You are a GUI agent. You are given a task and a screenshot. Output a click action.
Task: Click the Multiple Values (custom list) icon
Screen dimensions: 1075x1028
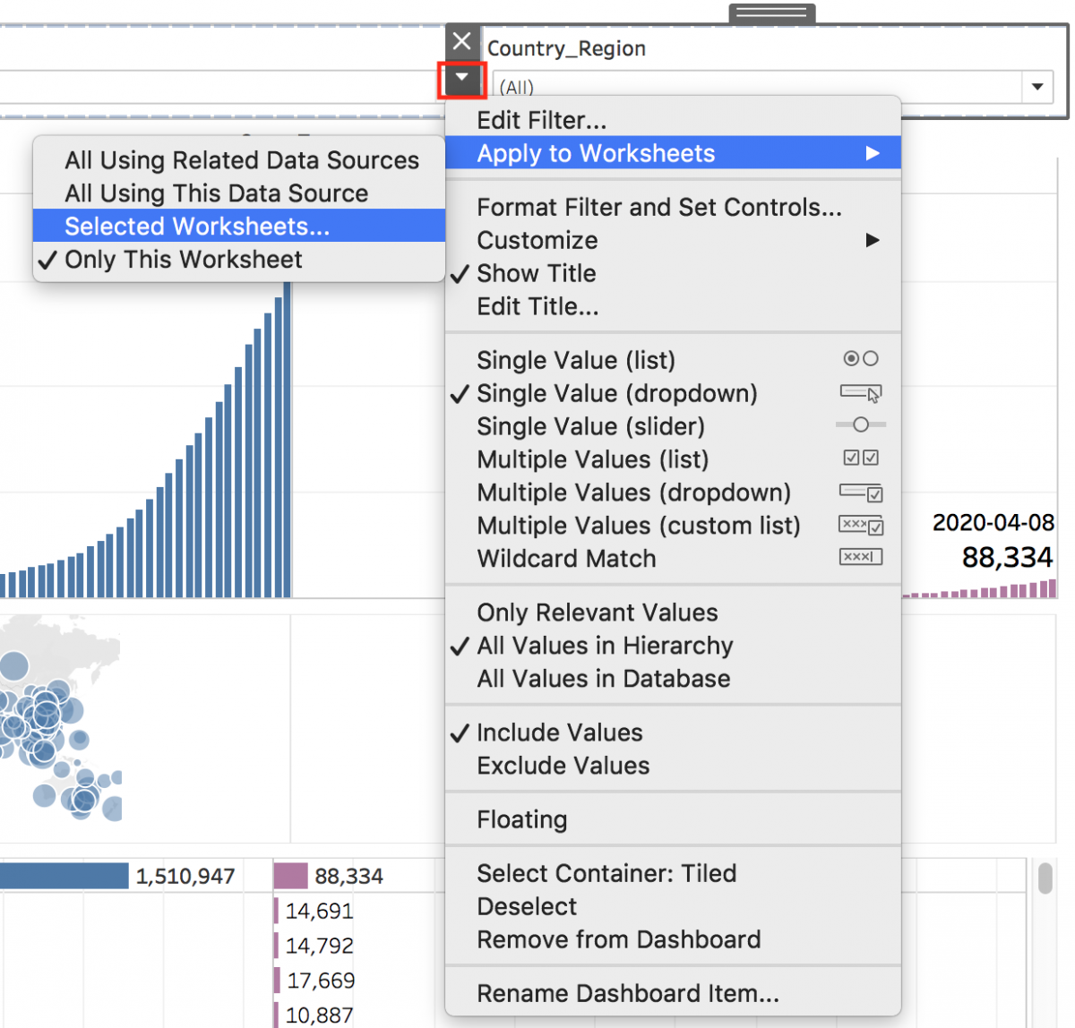(x=860, y=525)
